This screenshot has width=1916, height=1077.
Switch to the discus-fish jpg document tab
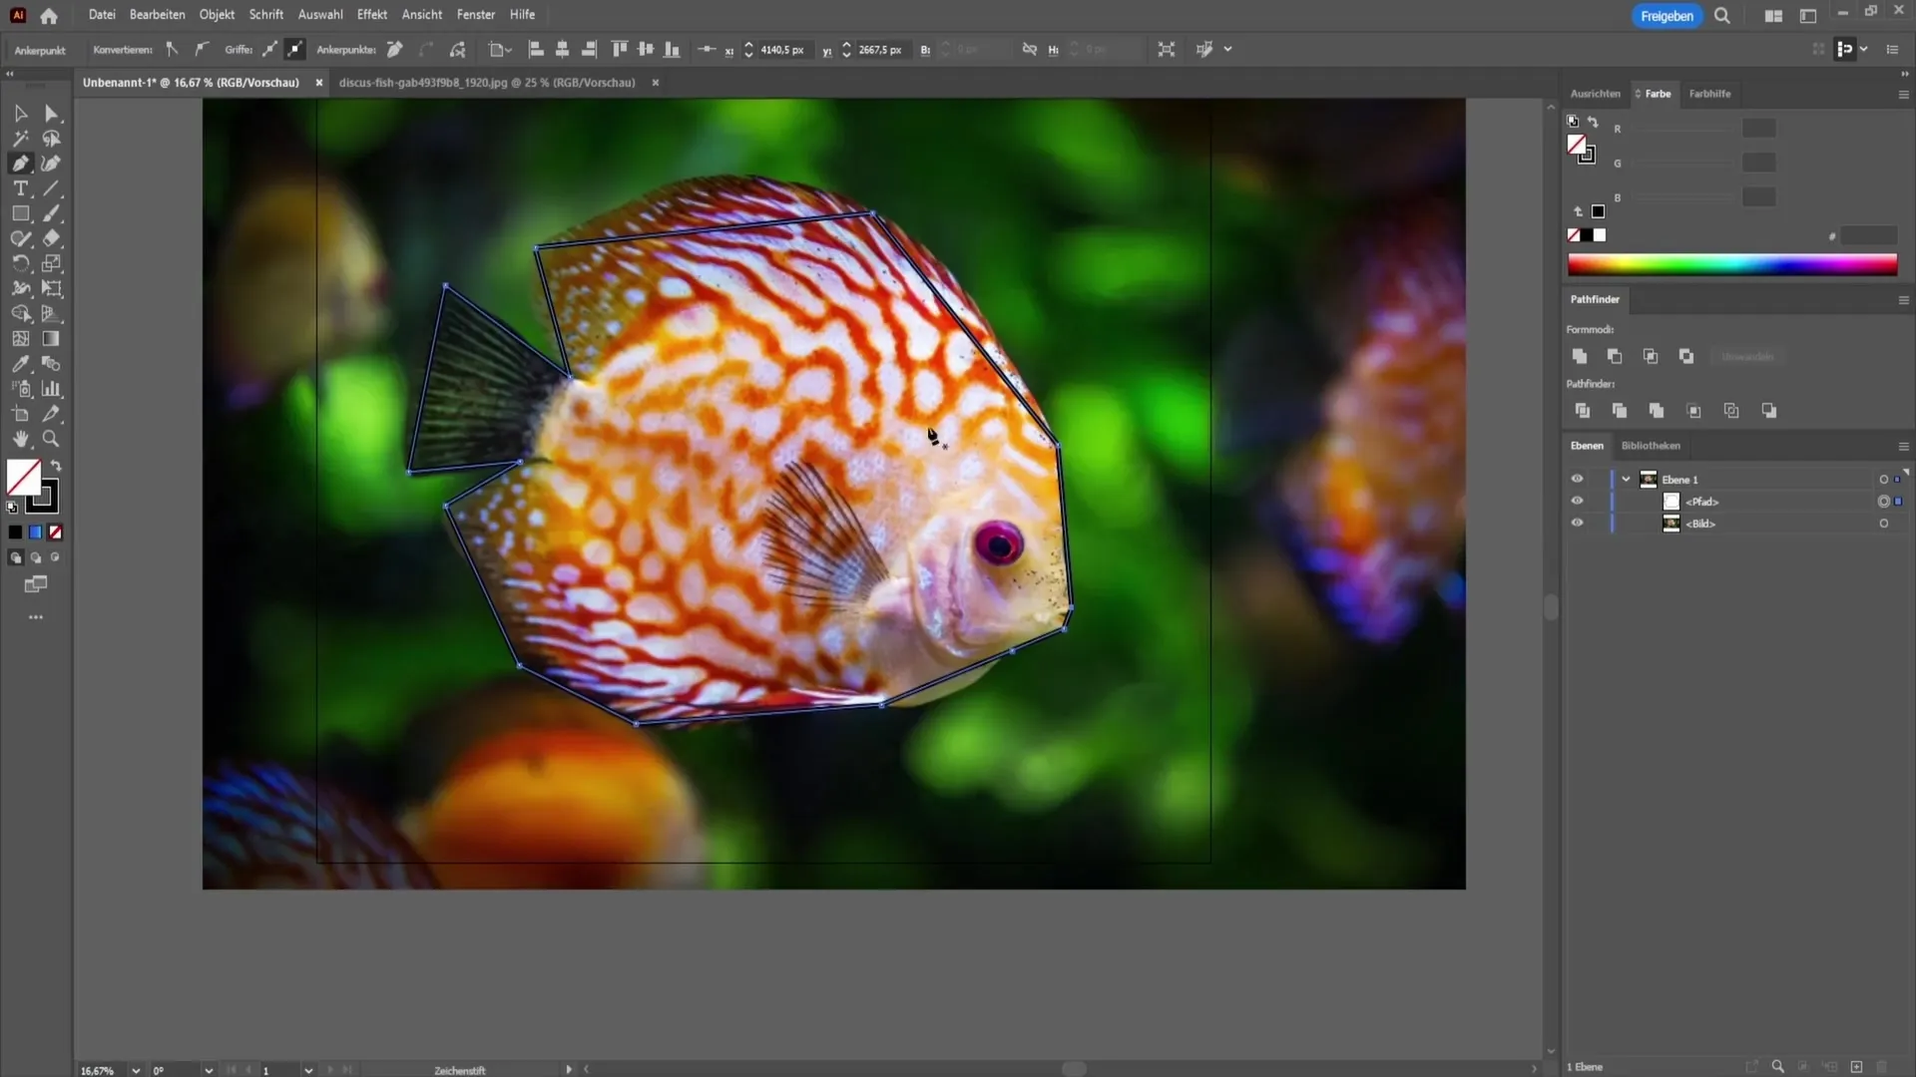(x=487, y=83)
